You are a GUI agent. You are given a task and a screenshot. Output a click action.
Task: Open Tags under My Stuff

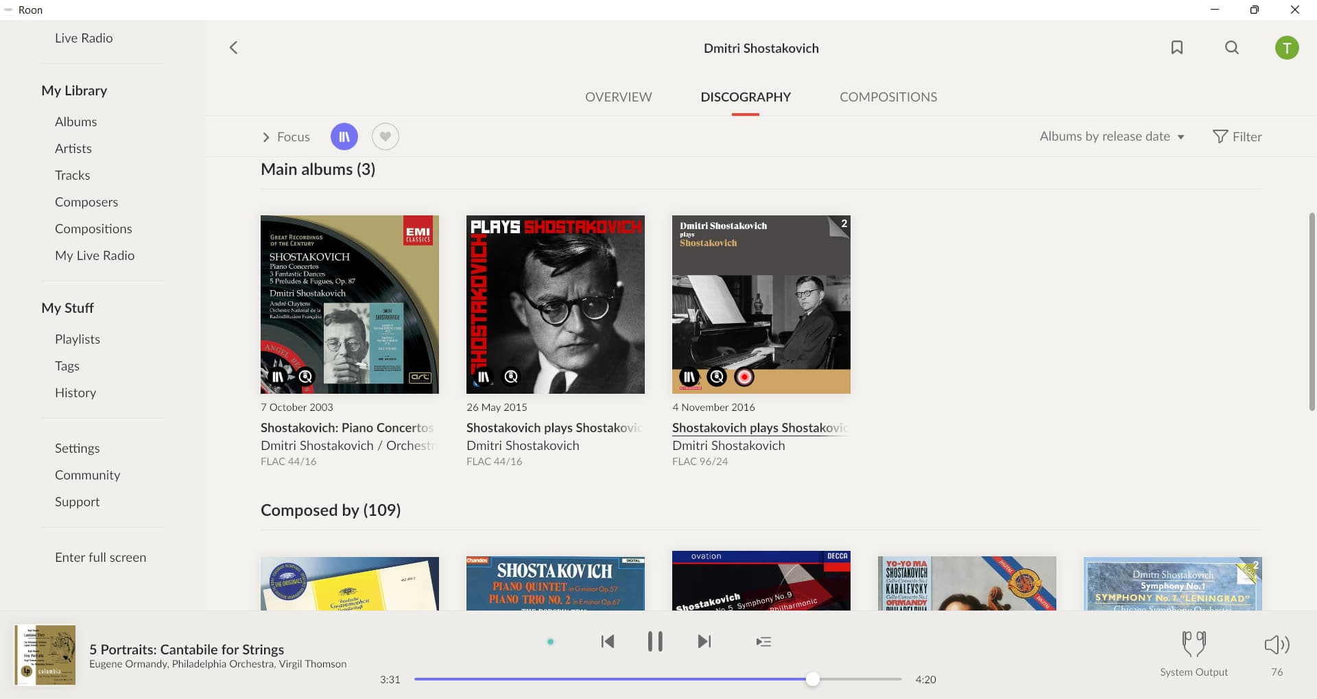67,366
